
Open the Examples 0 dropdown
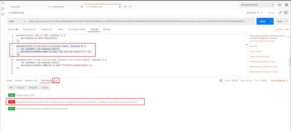(x=255, y=13)
